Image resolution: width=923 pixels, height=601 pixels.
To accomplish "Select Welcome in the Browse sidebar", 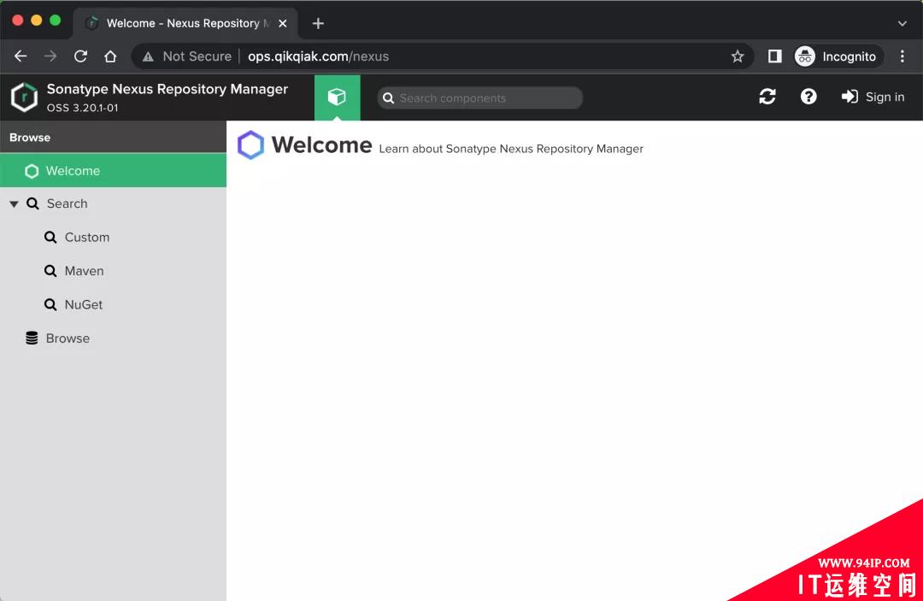I will [x=113, y=171].
